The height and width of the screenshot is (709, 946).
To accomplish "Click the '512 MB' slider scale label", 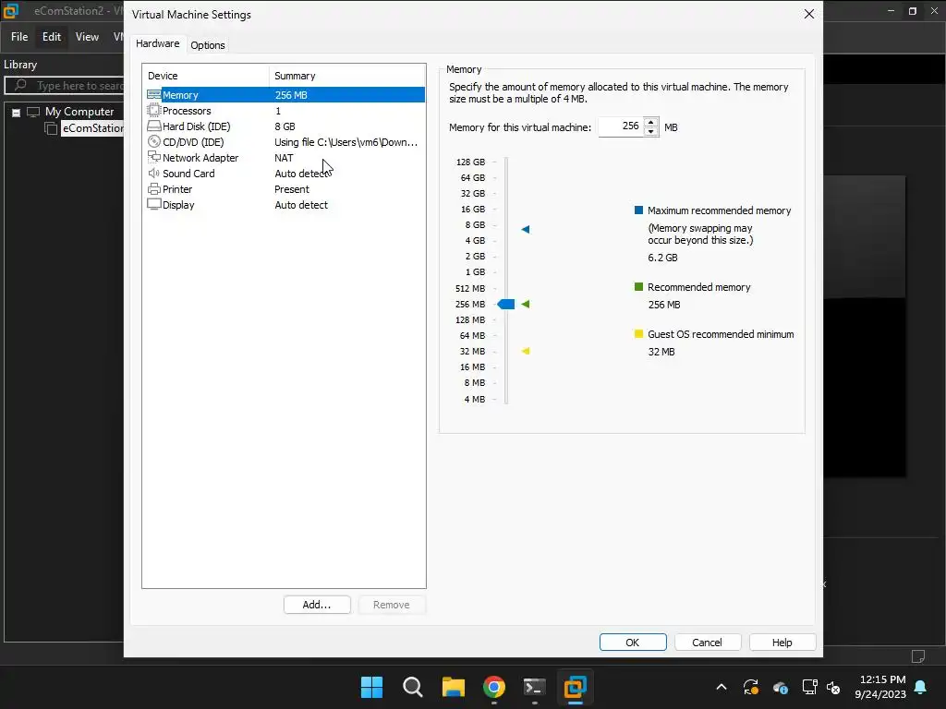I will click(470, 288).
